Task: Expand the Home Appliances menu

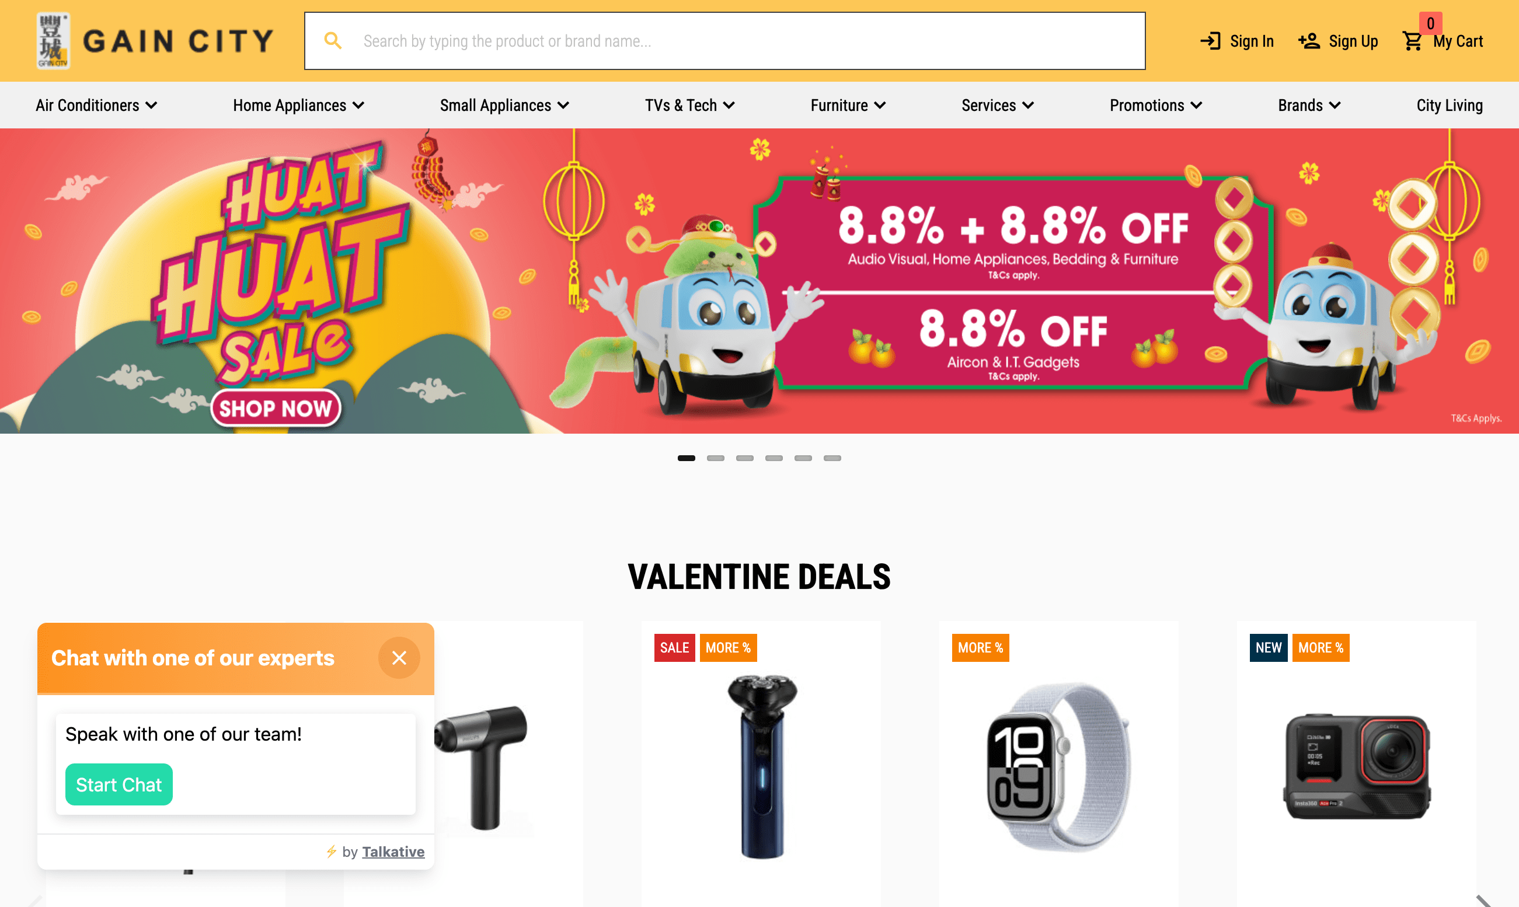Action: click(298, 105)
